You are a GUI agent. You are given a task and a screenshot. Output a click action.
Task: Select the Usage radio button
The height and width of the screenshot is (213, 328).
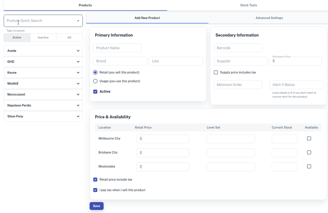95,81
